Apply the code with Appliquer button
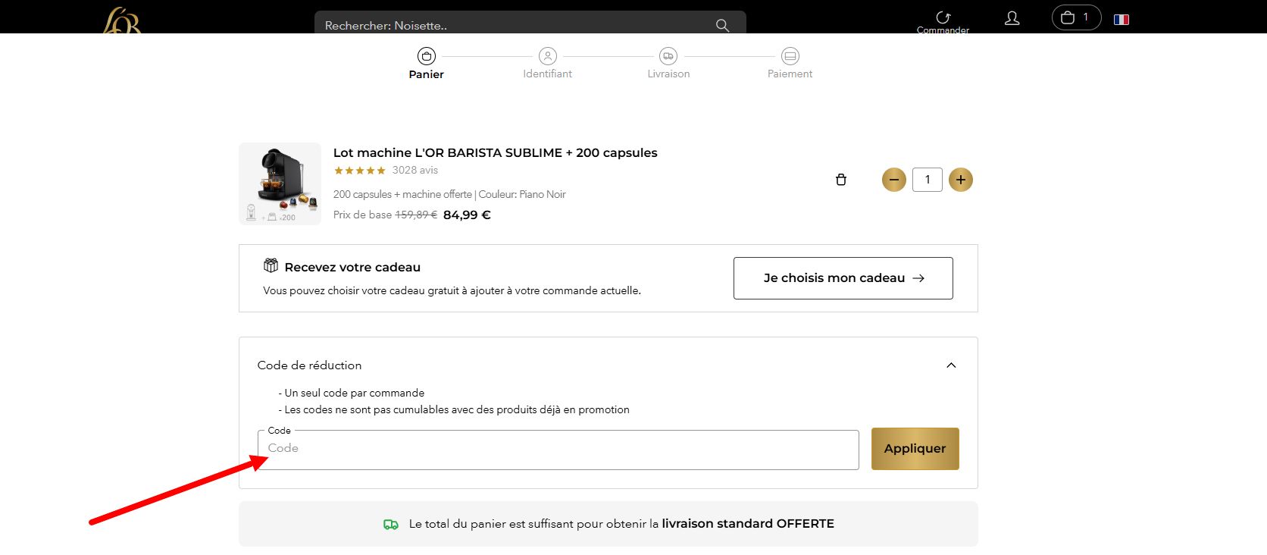The image size is (1267, 555). click(915, 449)
